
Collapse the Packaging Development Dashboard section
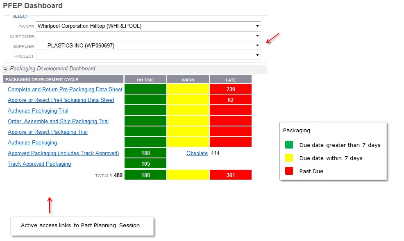tap(5, 69)
